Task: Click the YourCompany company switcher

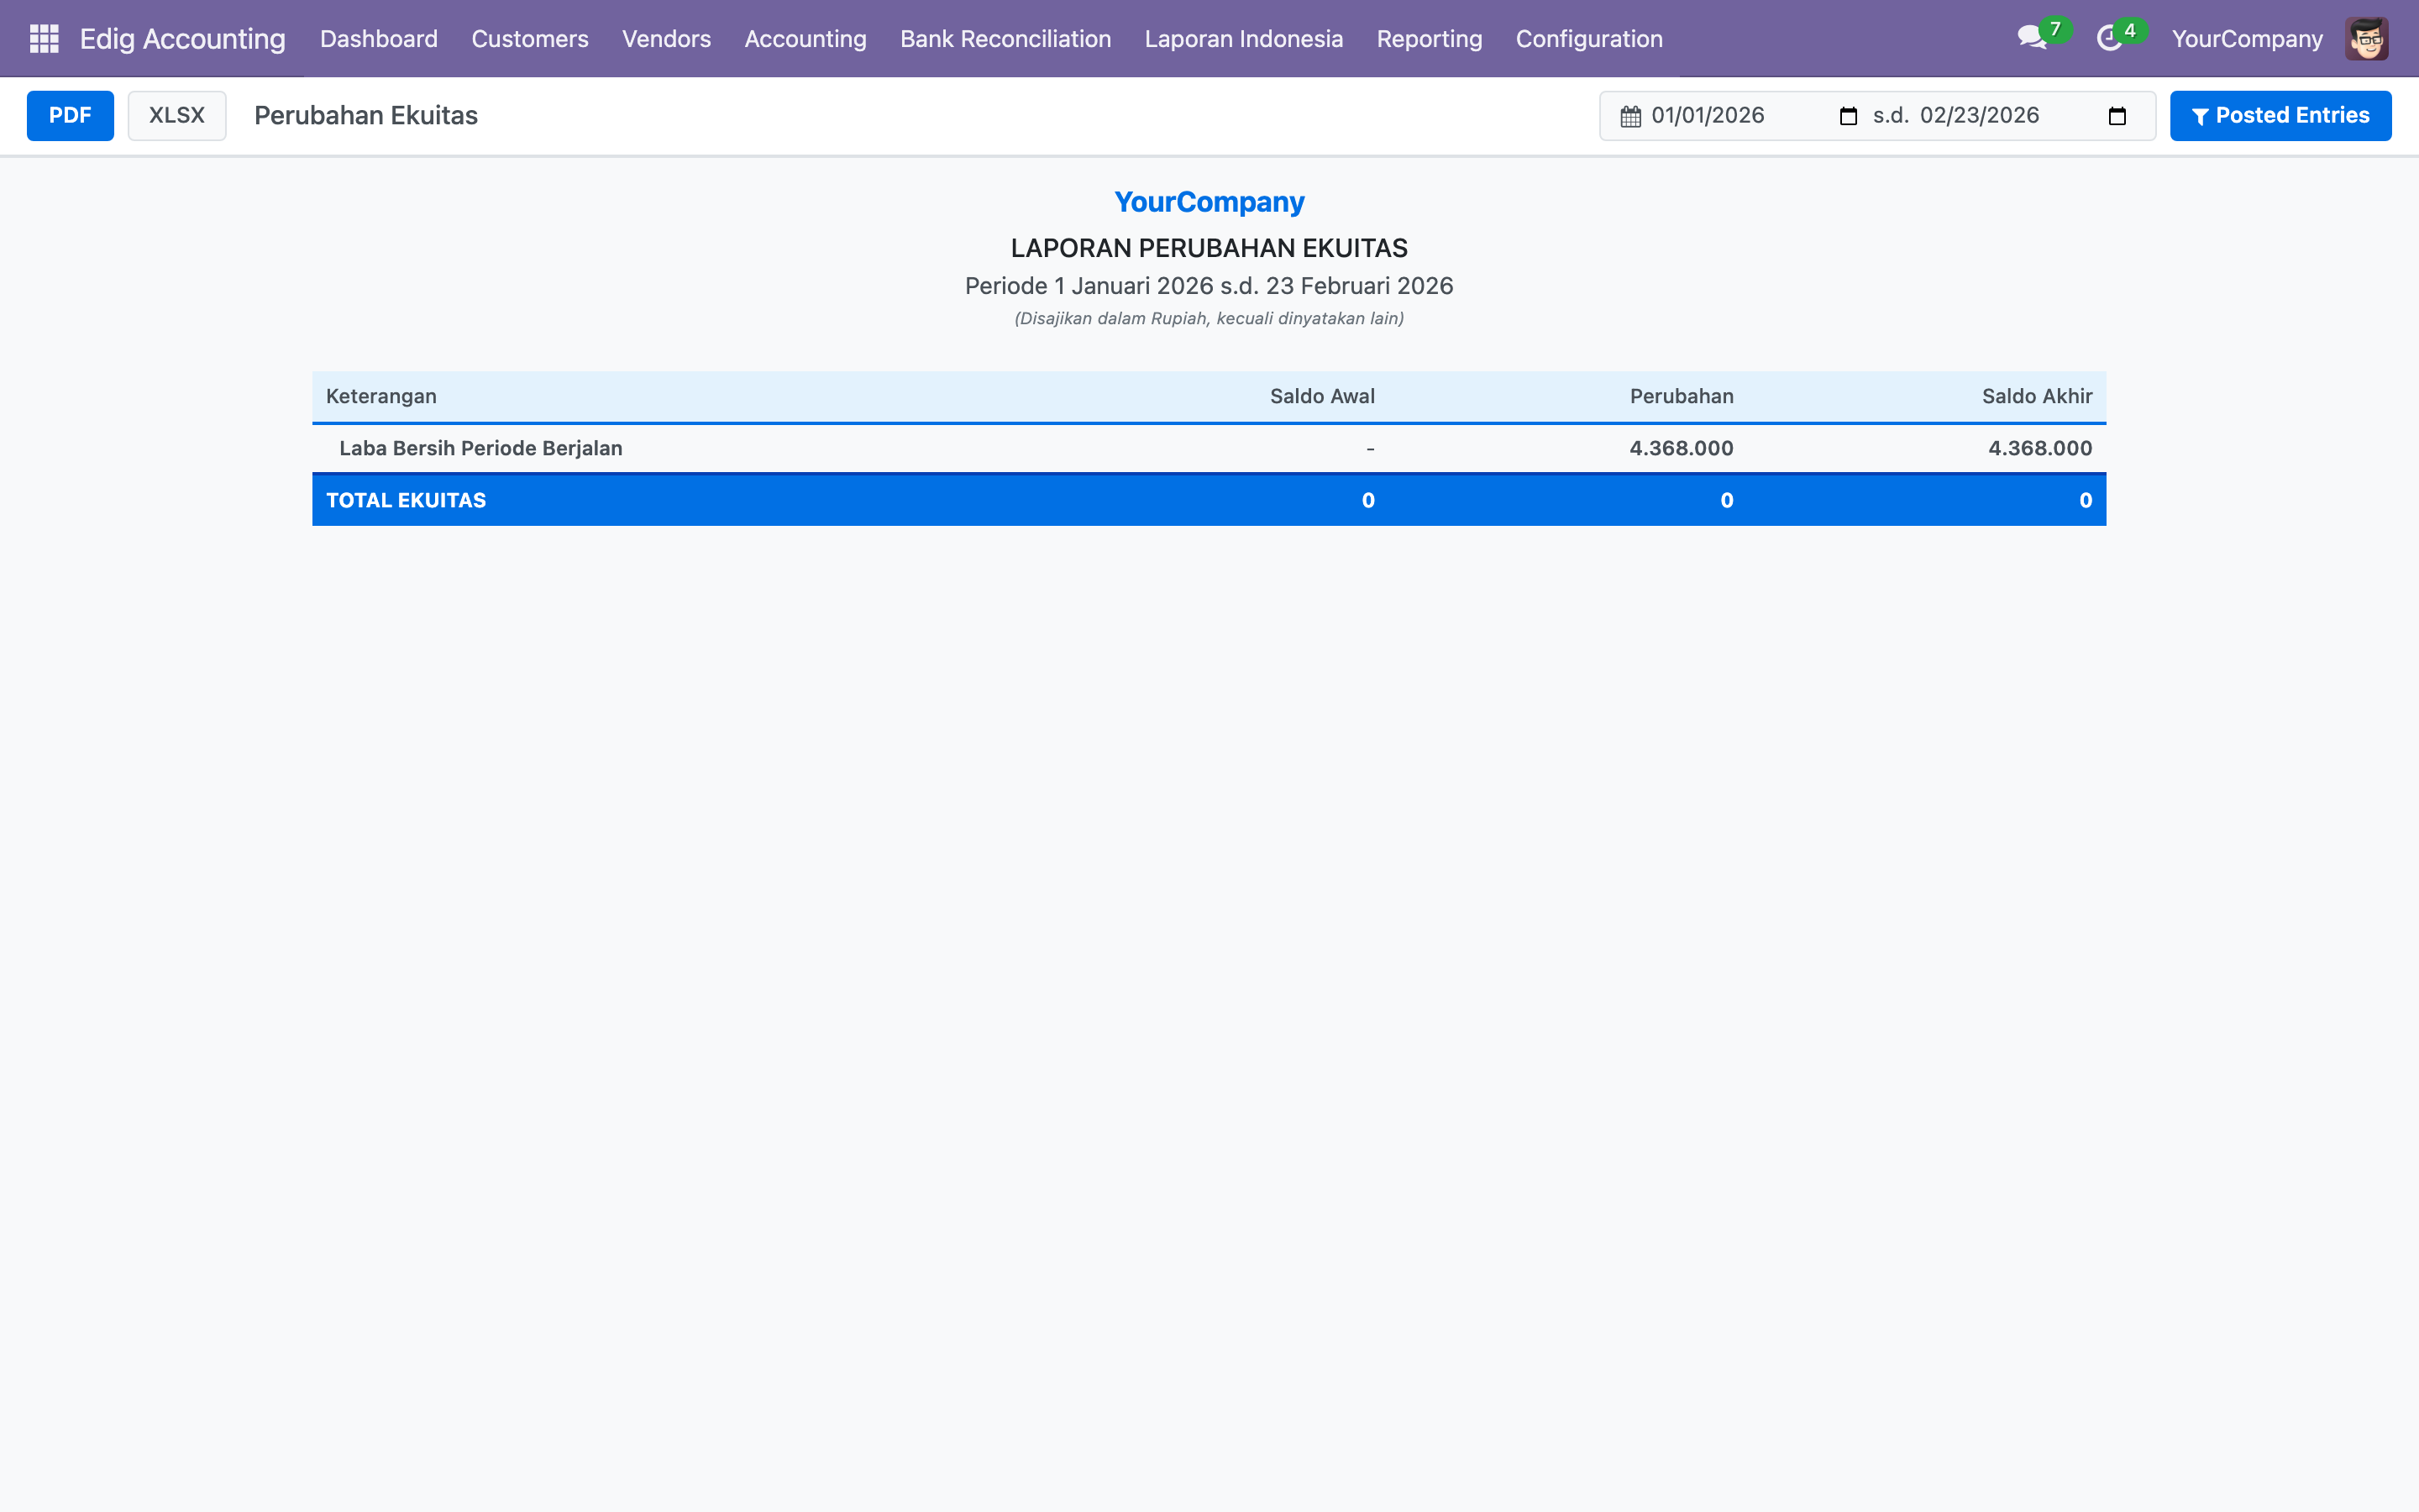Action: (x=2246, y=38)
